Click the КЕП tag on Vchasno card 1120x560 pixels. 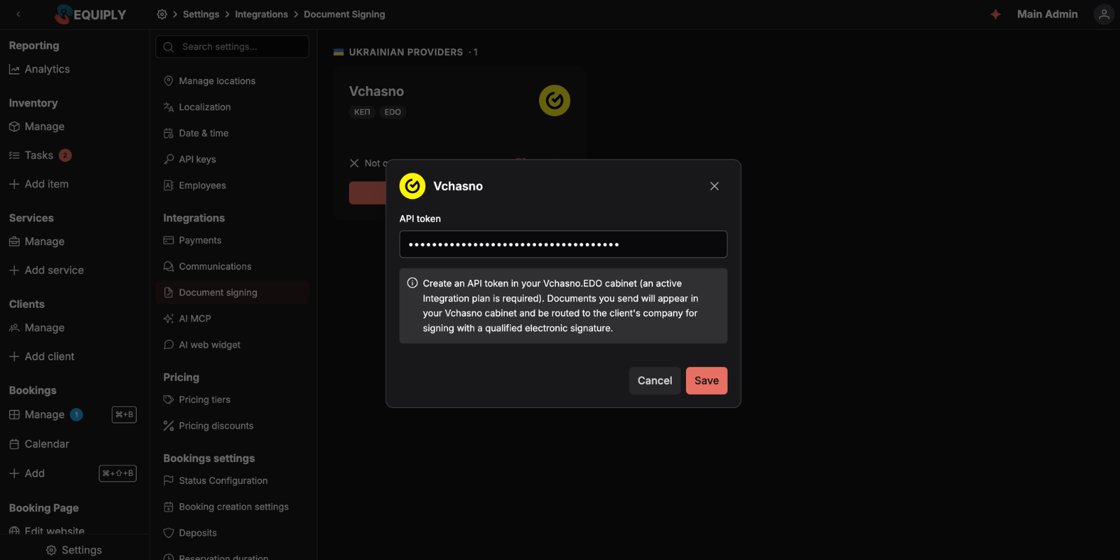point(362,112)
